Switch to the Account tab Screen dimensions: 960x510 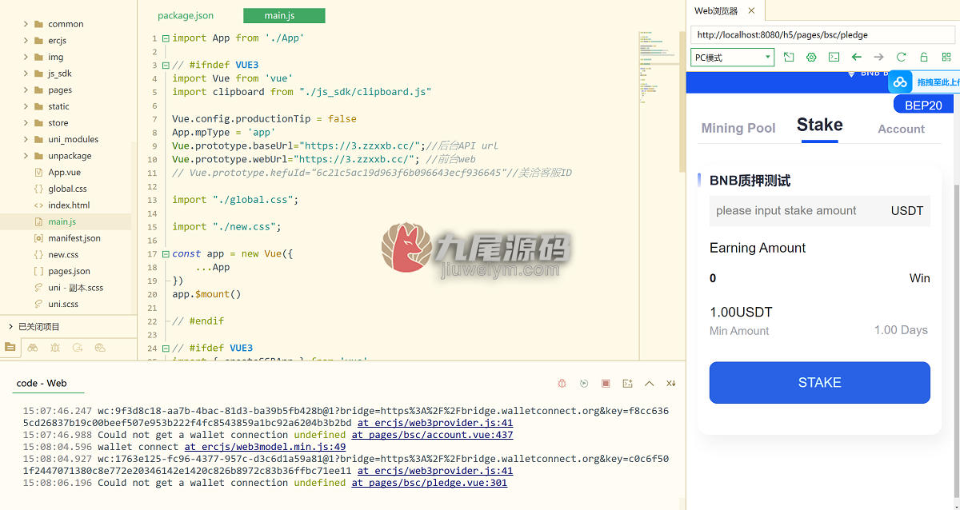(901, 129)
